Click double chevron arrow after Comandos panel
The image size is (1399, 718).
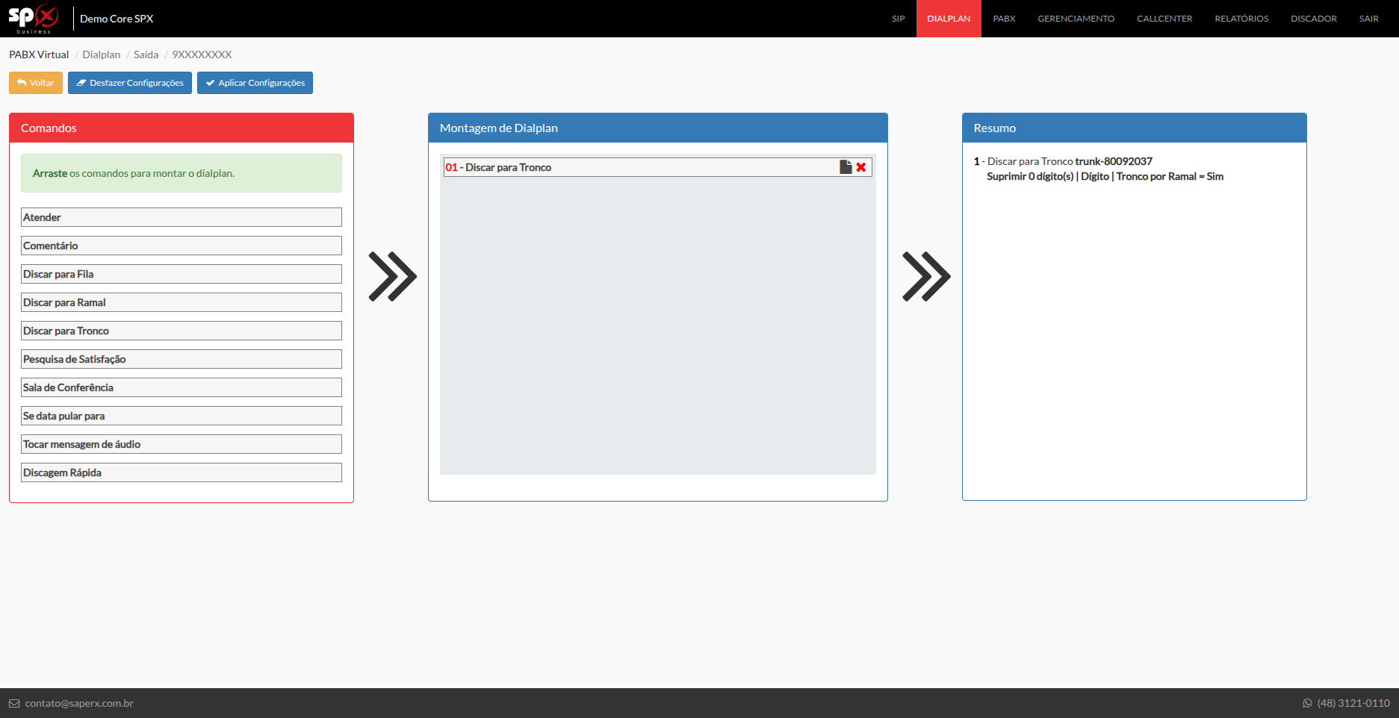tap(392, 277)
